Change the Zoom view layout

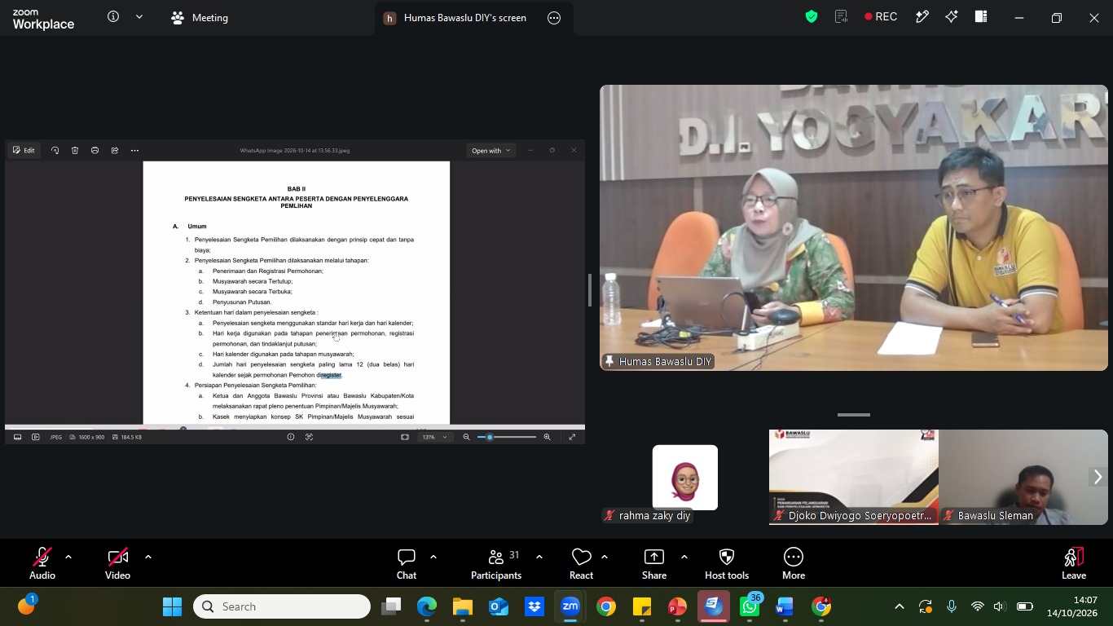coord(981,16)
